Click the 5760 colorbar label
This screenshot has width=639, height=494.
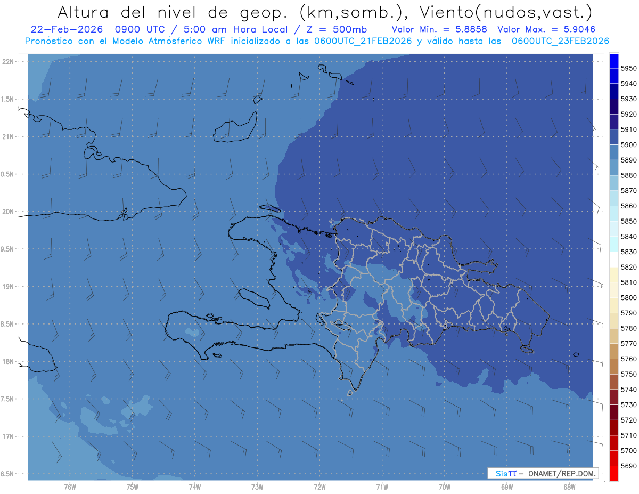[x=629, y=359]
